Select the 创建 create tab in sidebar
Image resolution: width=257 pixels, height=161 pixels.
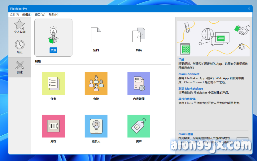pyautogui.click(x=20, y=67)
